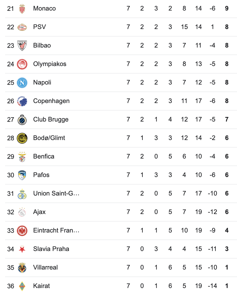The height and width of the screenshot is (292, 237).
Task: Open the Napoli logo icon
Action: [x=22, y=83]
